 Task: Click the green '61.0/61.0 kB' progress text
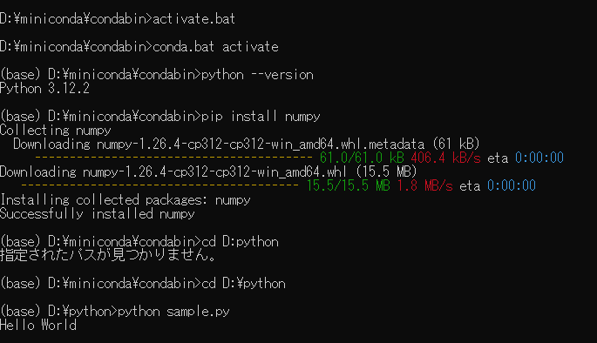(x=362, y=158)
